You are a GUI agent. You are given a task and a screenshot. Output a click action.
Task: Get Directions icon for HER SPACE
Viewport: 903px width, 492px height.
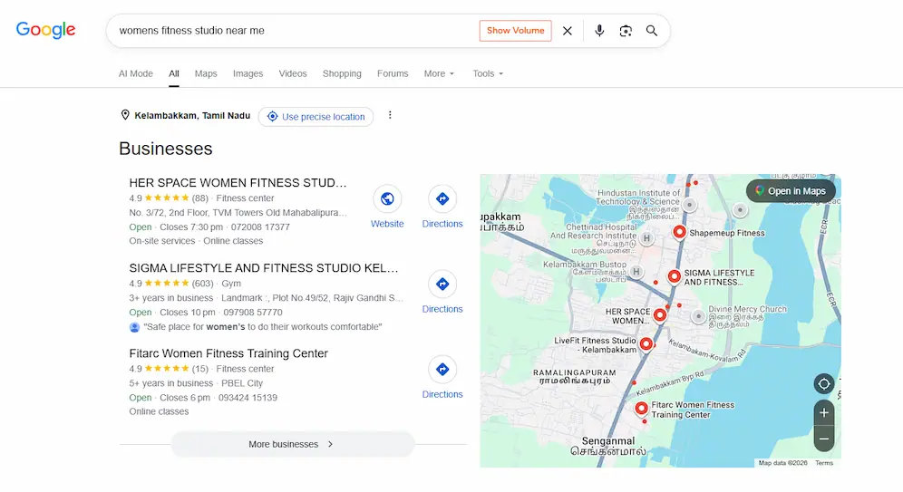point(442,198)
